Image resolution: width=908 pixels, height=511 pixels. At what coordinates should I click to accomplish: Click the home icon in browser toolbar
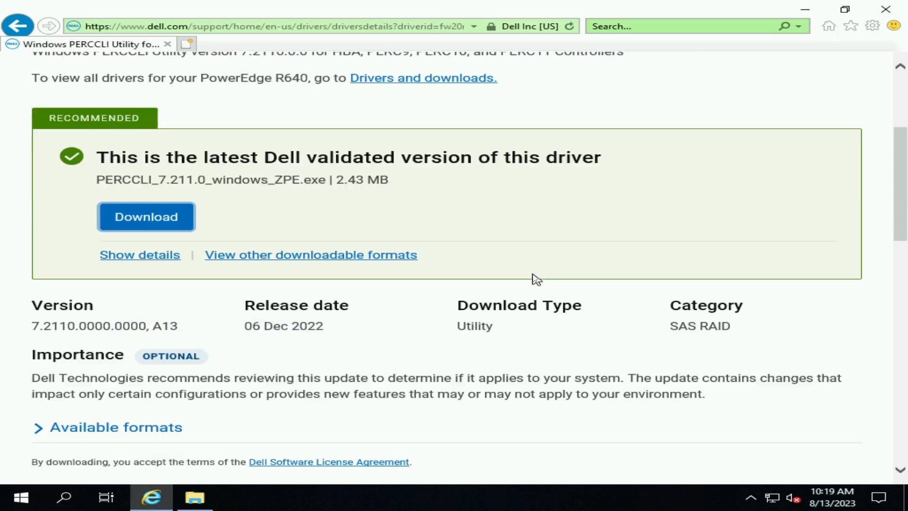pos(829,26)
